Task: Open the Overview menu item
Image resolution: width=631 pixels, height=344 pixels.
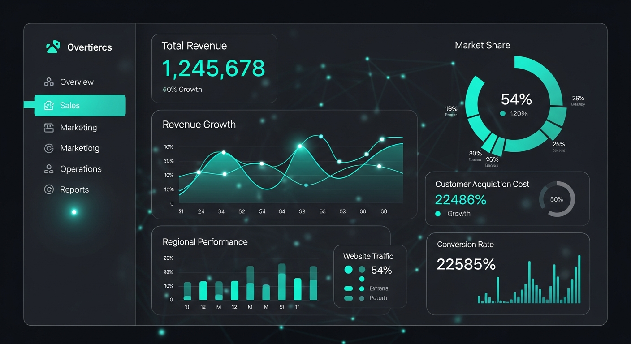Action: (x=77, y=82)
